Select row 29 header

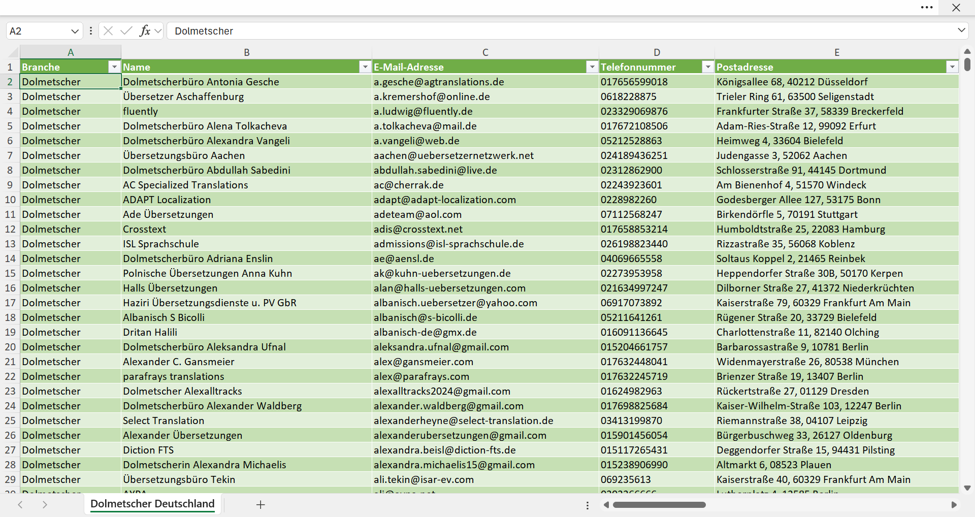pos(10,479)
